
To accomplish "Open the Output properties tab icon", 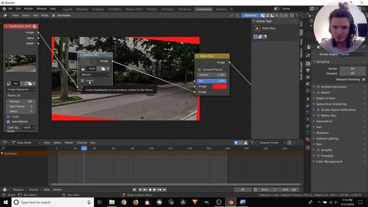I will (308, 70).
